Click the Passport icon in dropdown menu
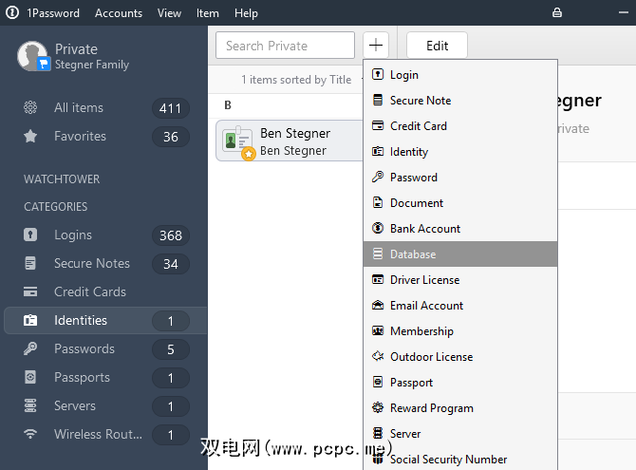 point(378,382)
